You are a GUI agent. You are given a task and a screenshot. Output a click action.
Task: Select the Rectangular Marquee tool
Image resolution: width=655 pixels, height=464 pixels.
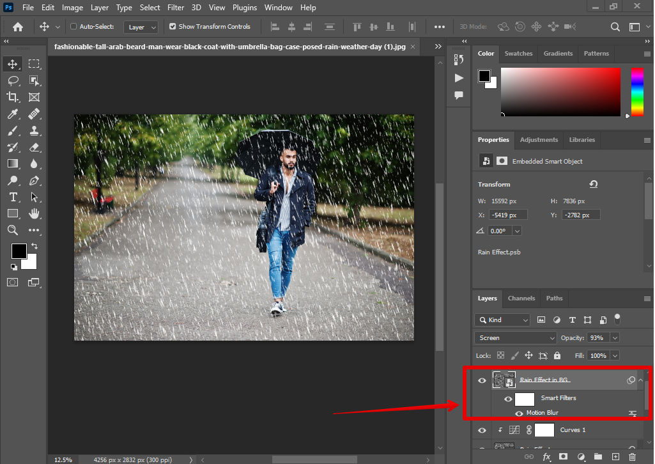click(x=34, y=64)
